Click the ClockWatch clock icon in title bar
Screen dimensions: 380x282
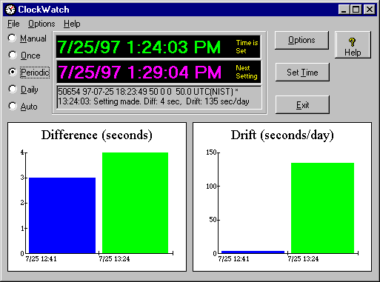[x=10, y=10]
